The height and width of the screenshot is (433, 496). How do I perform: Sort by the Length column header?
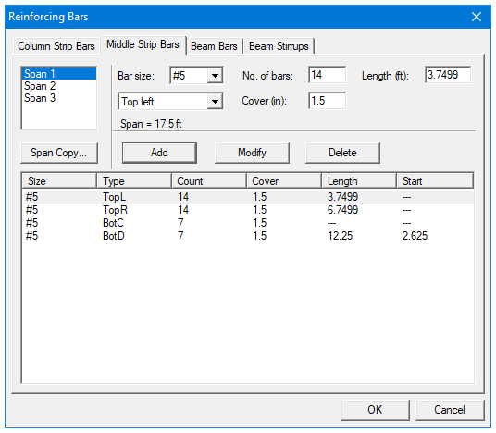click(x=359, y=181)
